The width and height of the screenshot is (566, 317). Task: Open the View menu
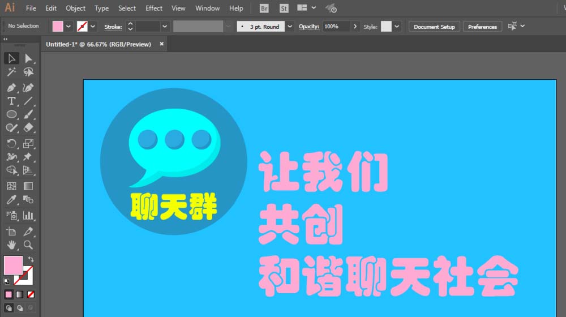tap(178, 8)
